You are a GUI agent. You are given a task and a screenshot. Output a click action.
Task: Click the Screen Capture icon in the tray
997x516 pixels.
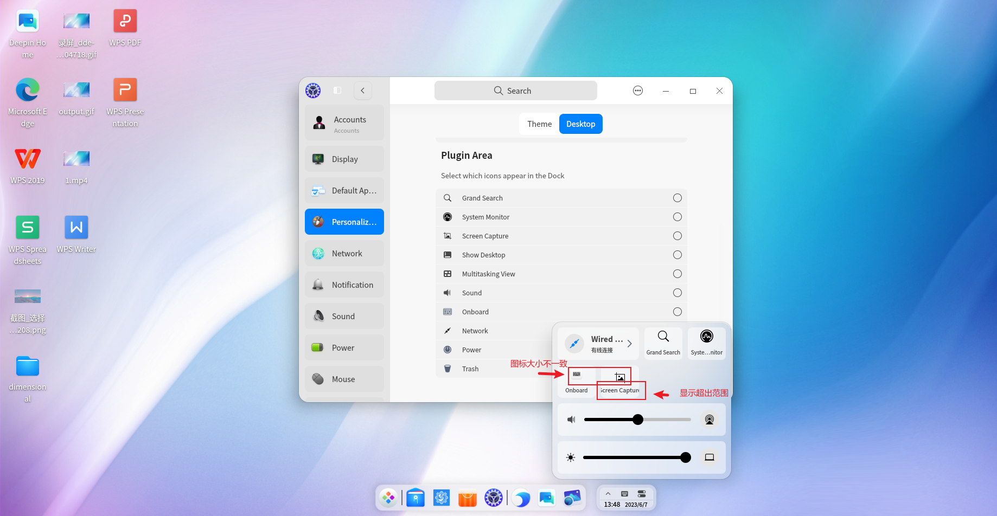click(619, 377)
